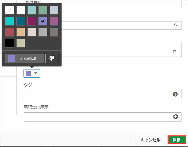Pick the magenta purple swatch
The height and width of the screenshot is (147, 188).
point(32,21)
